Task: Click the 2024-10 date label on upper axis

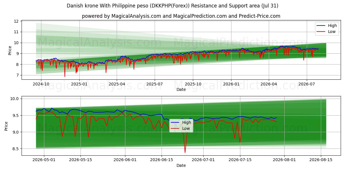Action: pos(41,84)
